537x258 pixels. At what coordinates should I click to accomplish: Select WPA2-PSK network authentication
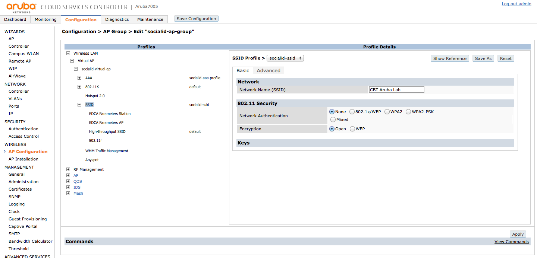pos(408,111)
